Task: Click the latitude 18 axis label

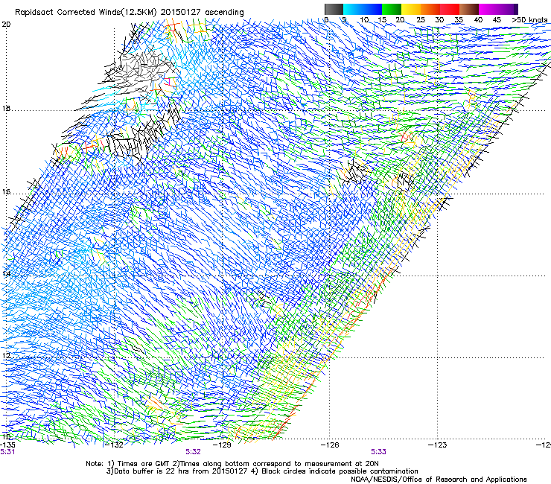Action: click(6, 109)
